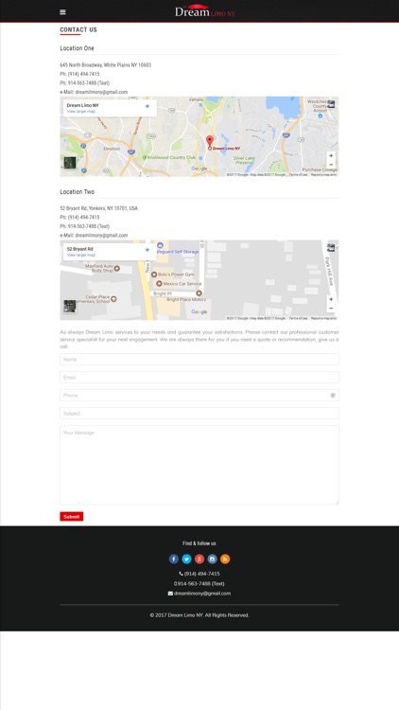Click the Dream Limo NY logo

pos(205,10)
